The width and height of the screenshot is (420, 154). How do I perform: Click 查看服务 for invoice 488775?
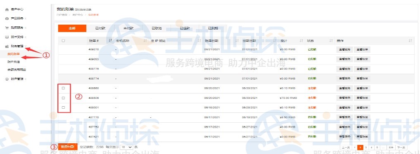tap(345, 69)
